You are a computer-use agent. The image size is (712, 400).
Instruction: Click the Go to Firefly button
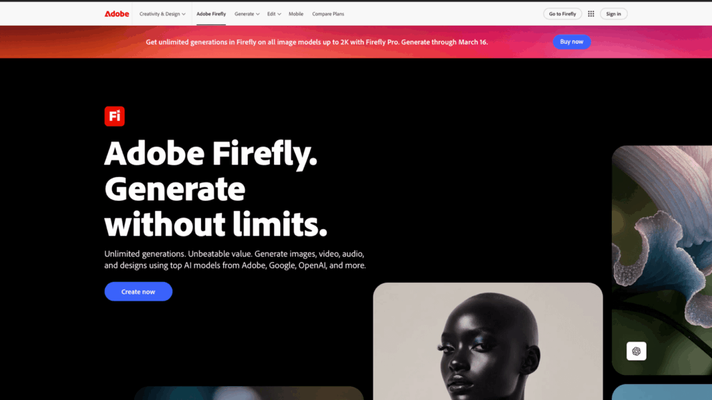point(562,14)
